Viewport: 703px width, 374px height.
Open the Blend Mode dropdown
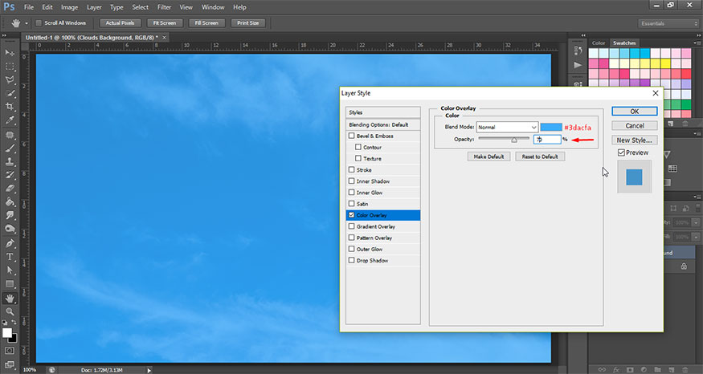(507, 127)
